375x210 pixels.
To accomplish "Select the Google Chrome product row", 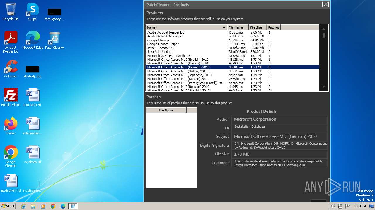I will pyautogui.click(x=232, y=40).
